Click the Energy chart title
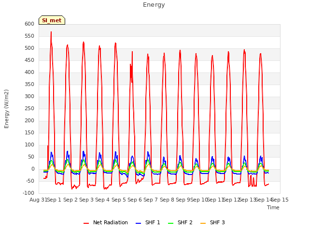Image resolution: width=309 pixels, height=232 pixels. (154, 5)
